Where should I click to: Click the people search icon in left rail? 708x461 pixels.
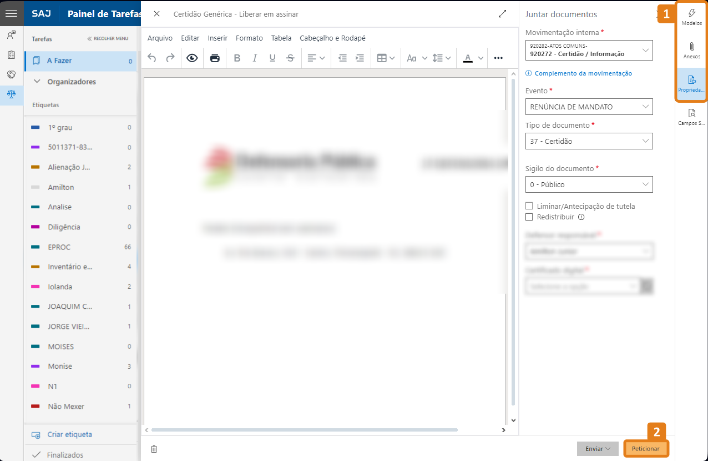coord(11,34)
